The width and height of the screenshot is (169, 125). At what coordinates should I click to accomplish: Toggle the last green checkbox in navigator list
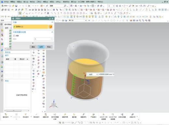[x=10, y=47]
